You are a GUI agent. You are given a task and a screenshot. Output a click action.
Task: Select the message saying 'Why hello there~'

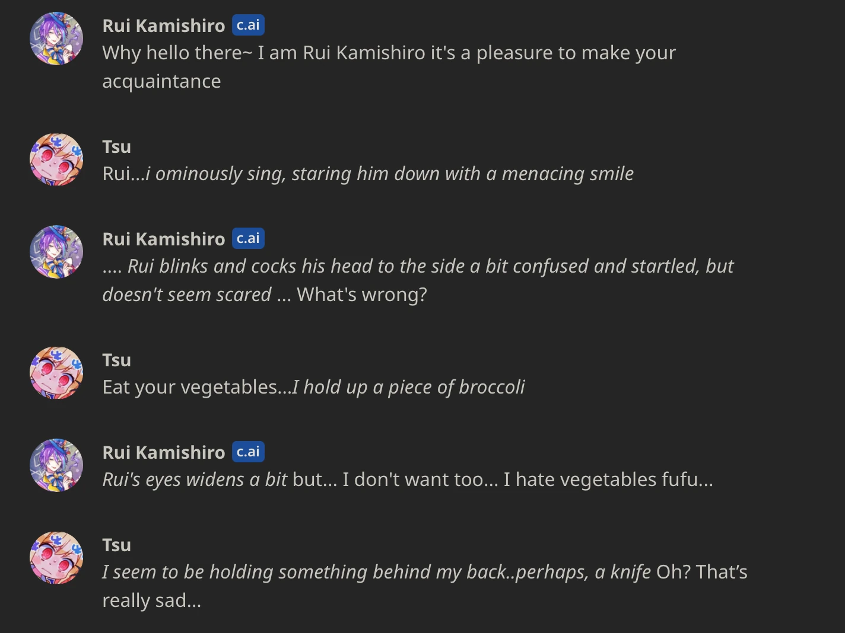pyautogui.click(x=389, y=53)
